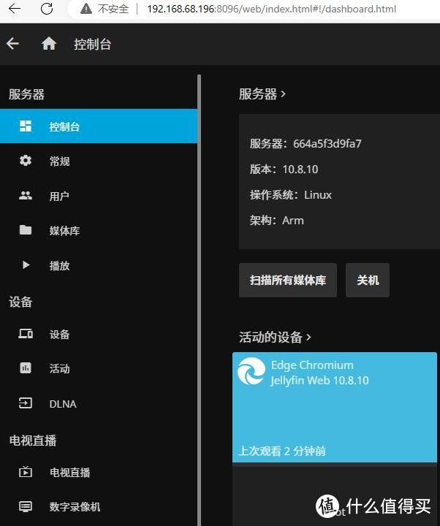Viewport: 440px width, 526px height.
Task: Go to Jellyfin home via house icon
Action: [49, 44]
